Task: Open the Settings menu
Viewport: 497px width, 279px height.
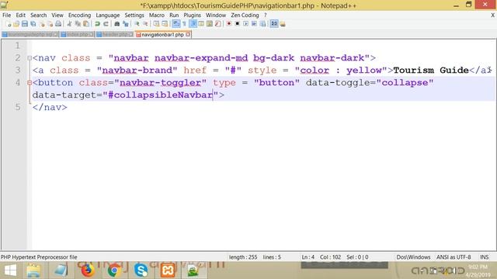Action: 134,15
